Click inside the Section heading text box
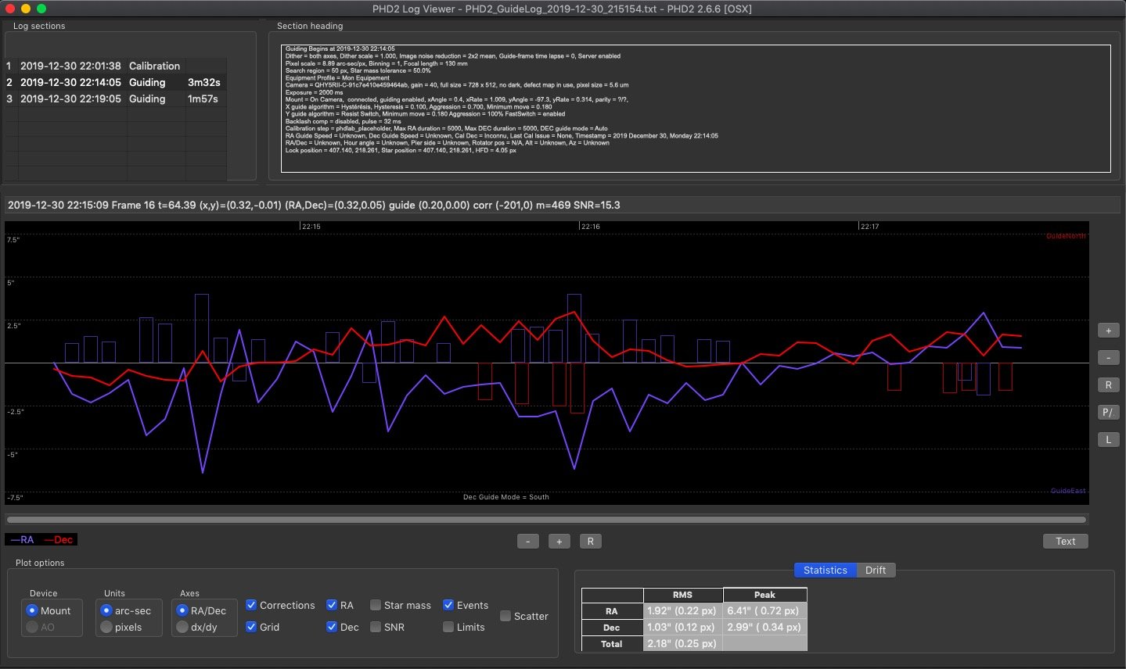This screenshot has height=669, width=1126. pos(696,108)
